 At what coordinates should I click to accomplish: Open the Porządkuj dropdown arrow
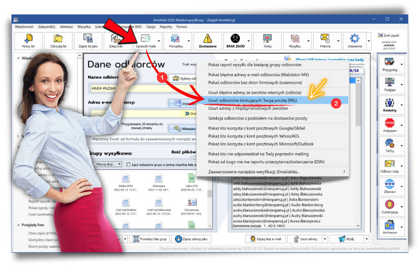[189, 41]
